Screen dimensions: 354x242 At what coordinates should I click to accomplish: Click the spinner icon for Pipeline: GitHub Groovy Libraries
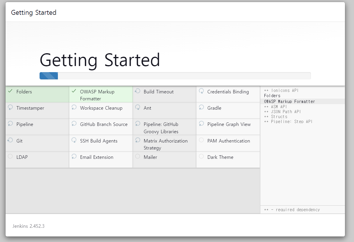[138, 124]
